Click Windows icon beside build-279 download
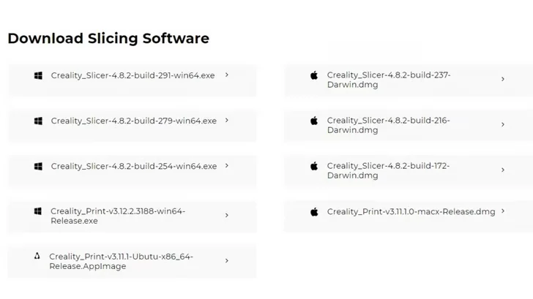This screenshot has height=299, width=533. (x=38, y=121)
